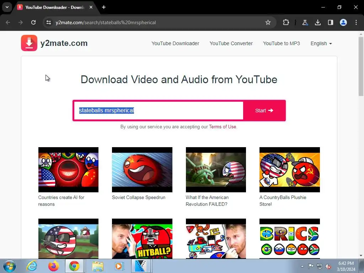The height and width of the screenshot is (273, 364).
Task: Open the clock showing 6:42 PM
Action: (346, 266)
